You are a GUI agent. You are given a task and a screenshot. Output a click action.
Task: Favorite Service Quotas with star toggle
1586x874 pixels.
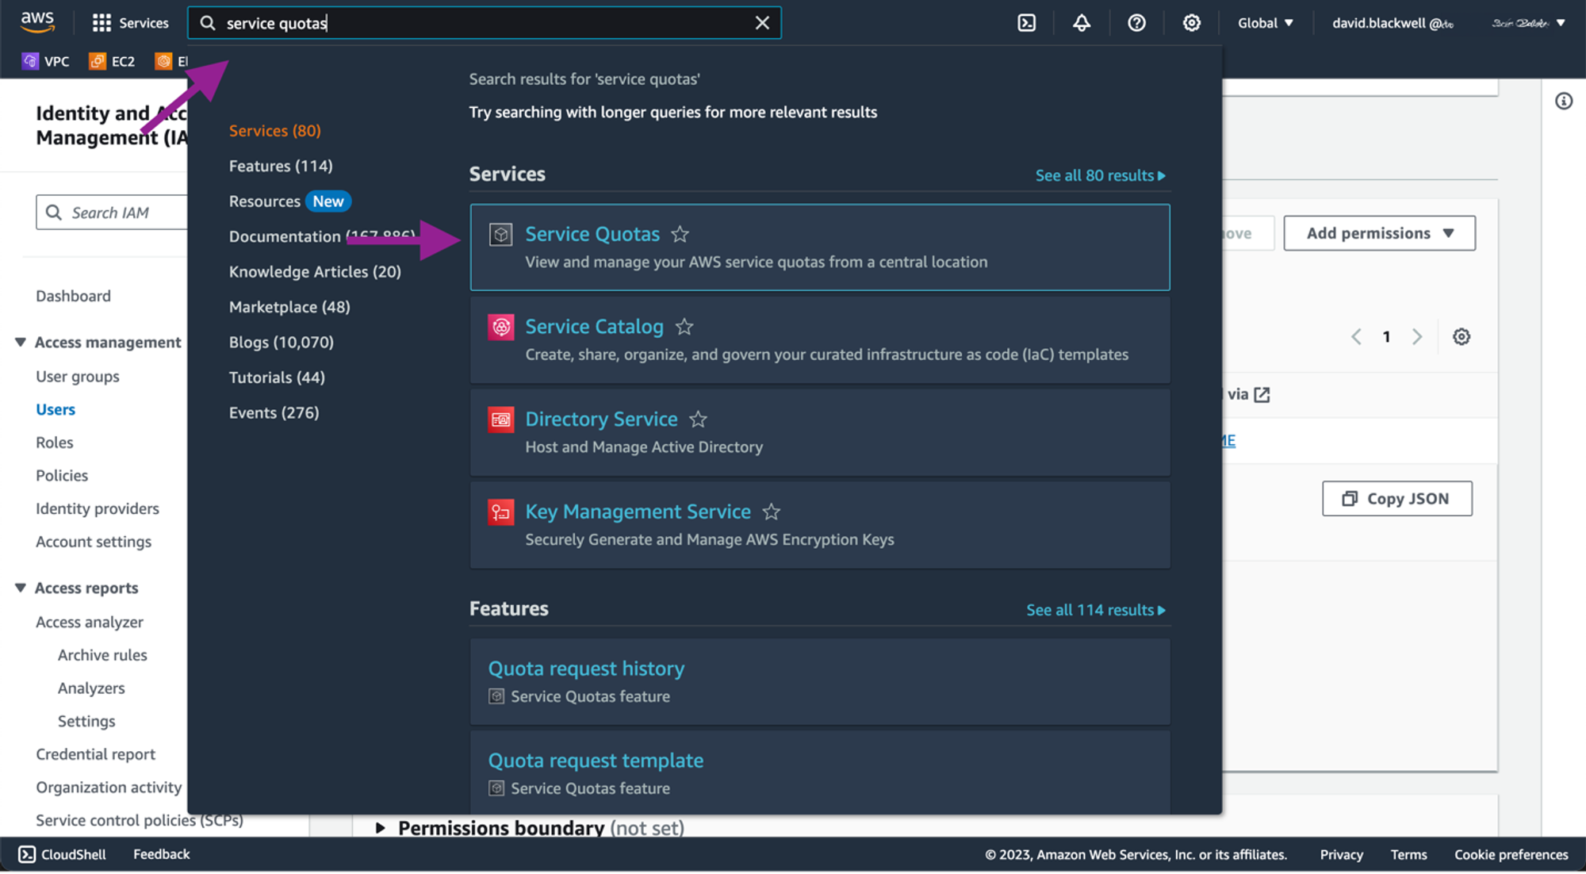pyautogui.click(x=680, y=235)
